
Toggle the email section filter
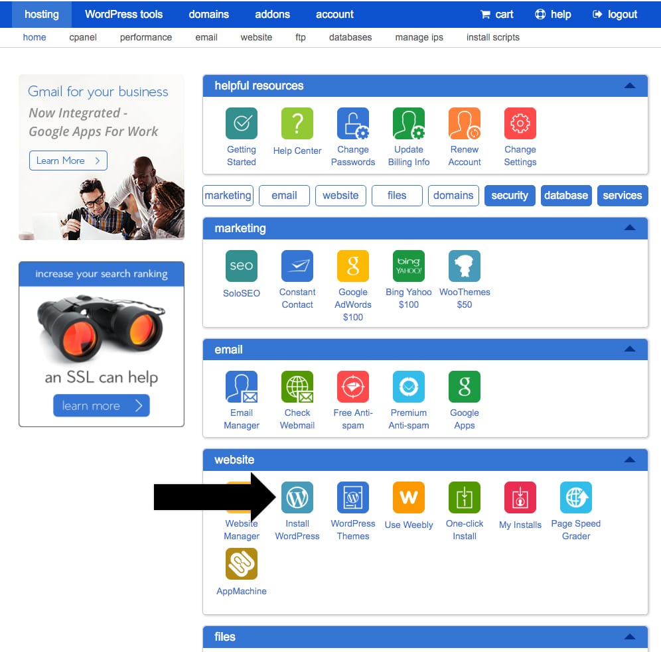click(284, 196)
